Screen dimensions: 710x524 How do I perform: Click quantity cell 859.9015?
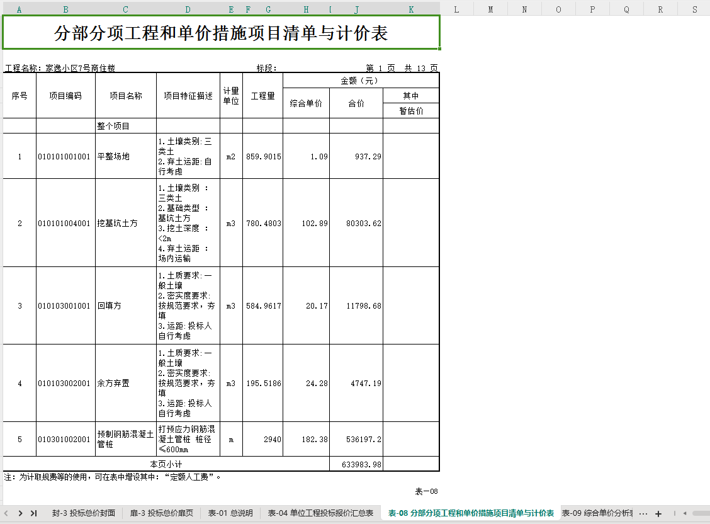(263, 156)
